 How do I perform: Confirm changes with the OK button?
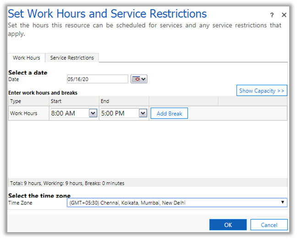pos(228,225)
